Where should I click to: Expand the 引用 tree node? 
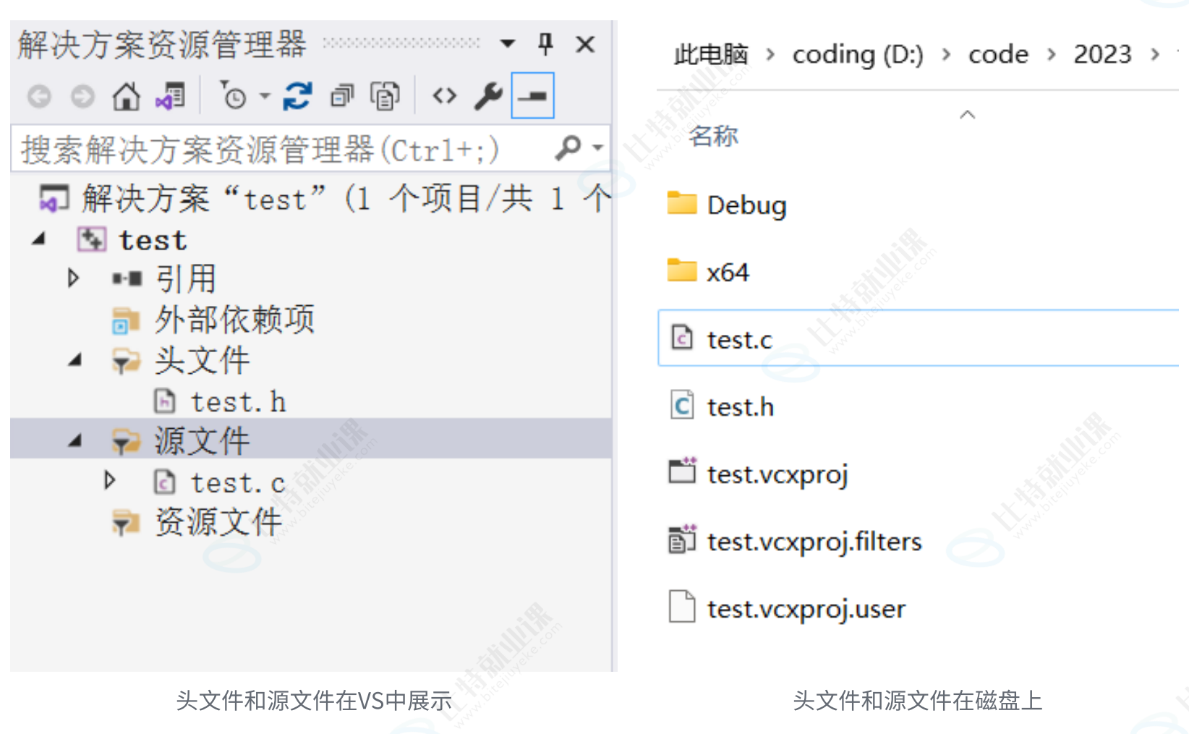click(72, 278)
